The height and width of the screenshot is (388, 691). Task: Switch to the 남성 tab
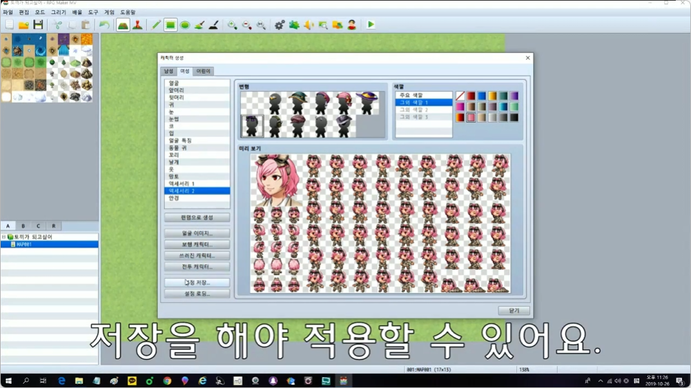(169, 71)
